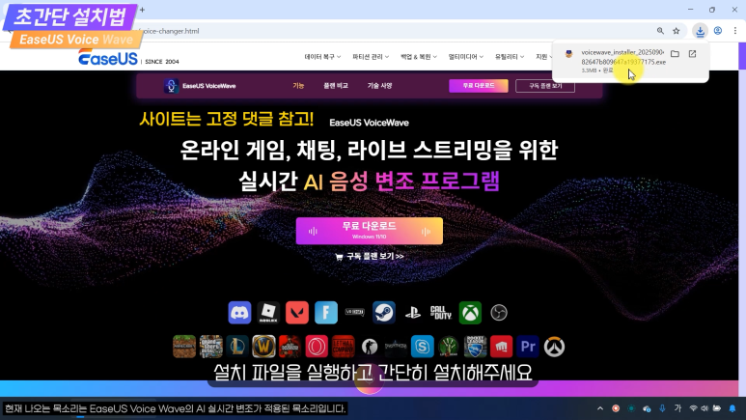746x420 pixels.
Task: Open the Chrome profile icon
Action: click(x=718, y=31)
